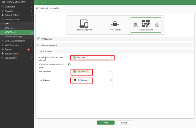Viewport: 196px width, 128px height.
Task: Expand the Remote endpoint section
Action: point(39,45)
